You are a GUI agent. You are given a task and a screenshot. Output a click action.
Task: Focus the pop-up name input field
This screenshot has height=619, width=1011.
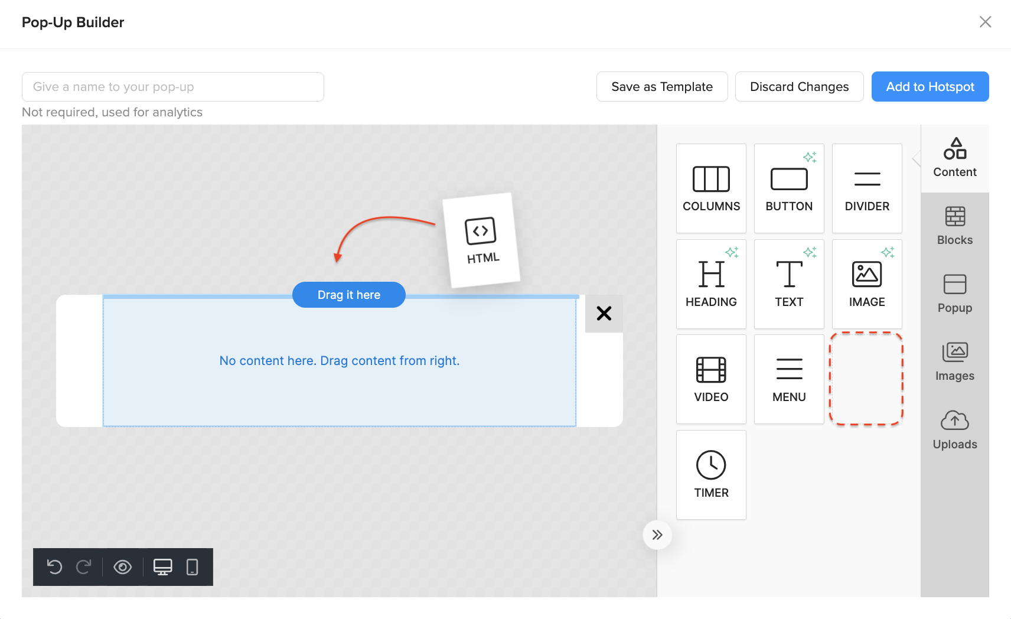pos(173,87)
